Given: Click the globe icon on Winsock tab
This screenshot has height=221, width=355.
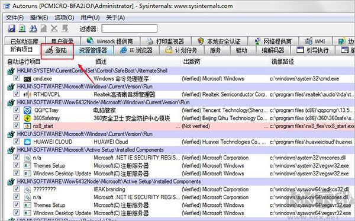Looking at the screenshot, I should [x=91, y=41].
